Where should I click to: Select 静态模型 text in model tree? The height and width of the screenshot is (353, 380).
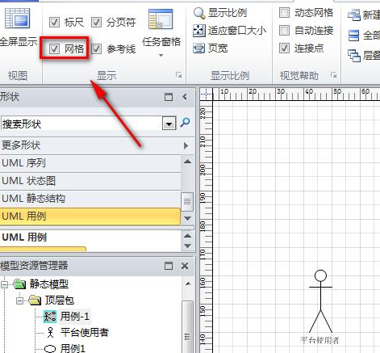pos(49,284)
